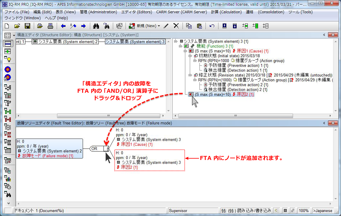Viewport: 341px width, 216px height.
Task: Click the New (新規) toolbar button
Action: (x=142, y=26)
